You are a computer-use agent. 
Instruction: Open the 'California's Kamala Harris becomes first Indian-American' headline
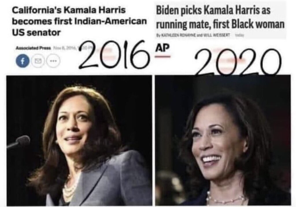tap(79, 21)
